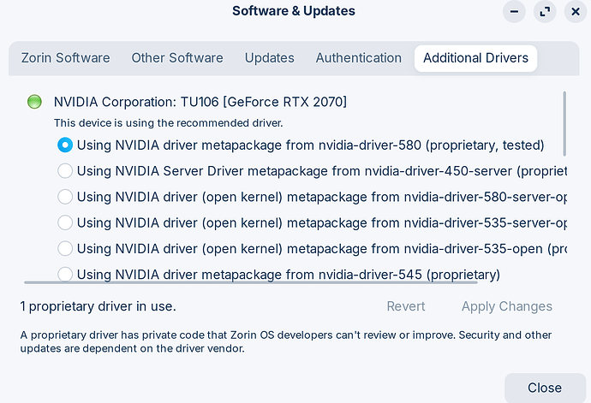The width and height of the screenshot is (591, 403).
Task: Open the Zorin Software tab
Action: pos(64,58)
